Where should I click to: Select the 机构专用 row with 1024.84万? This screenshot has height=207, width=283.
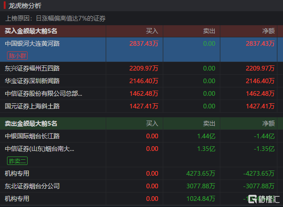pos(141,199)
